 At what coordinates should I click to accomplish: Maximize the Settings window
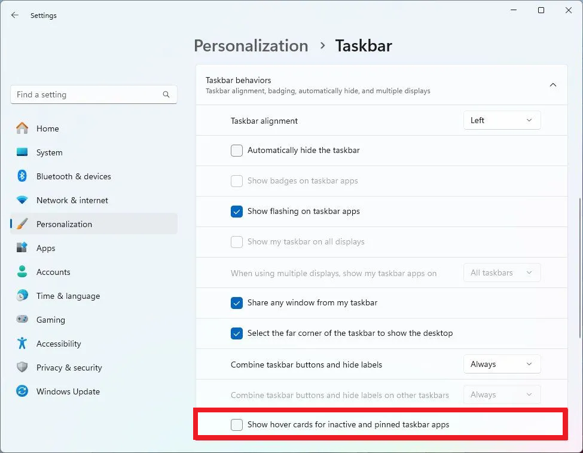[541, 10]
